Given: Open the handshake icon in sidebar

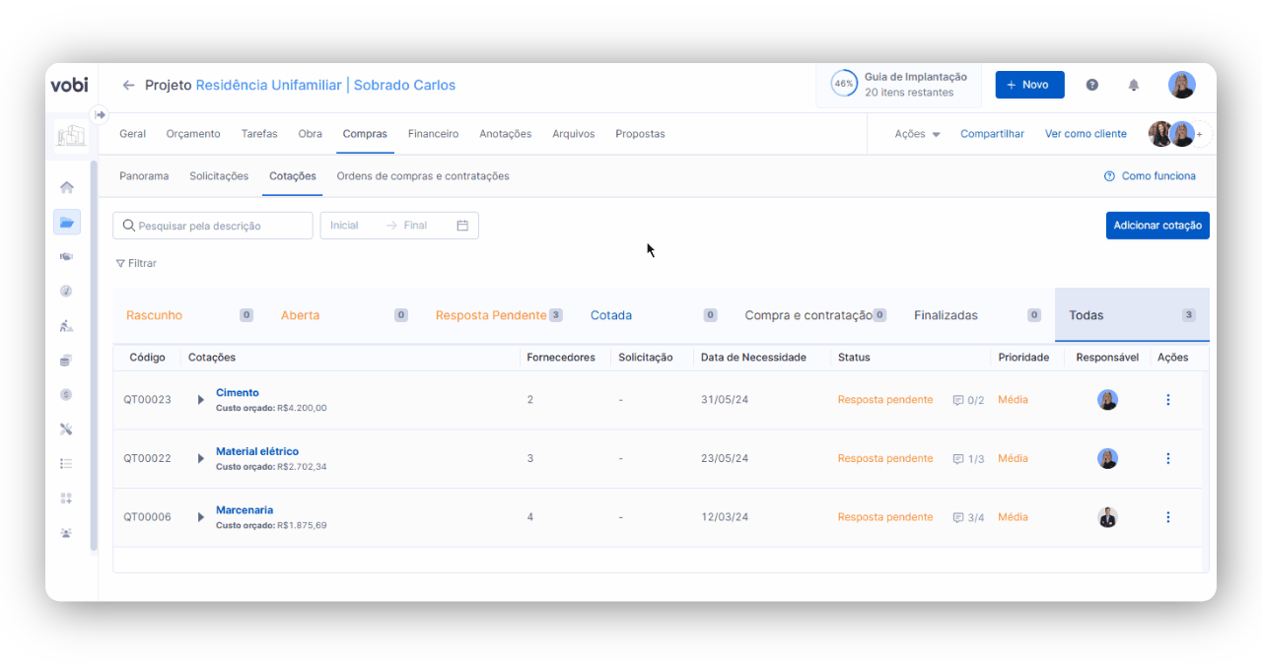Looking at the screenshot, I should coord(66,256).
